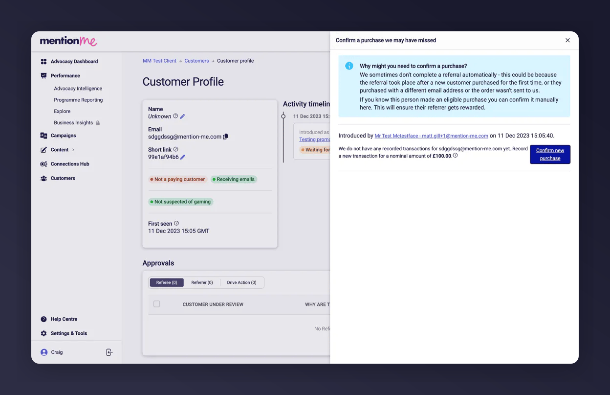Click the Content pencil icon
The image size is (610, 395).
pyautogui.click(x=44, y=150)
